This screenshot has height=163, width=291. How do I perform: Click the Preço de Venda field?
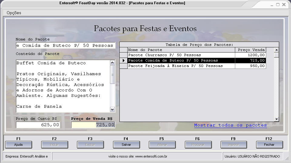(93, 125)
